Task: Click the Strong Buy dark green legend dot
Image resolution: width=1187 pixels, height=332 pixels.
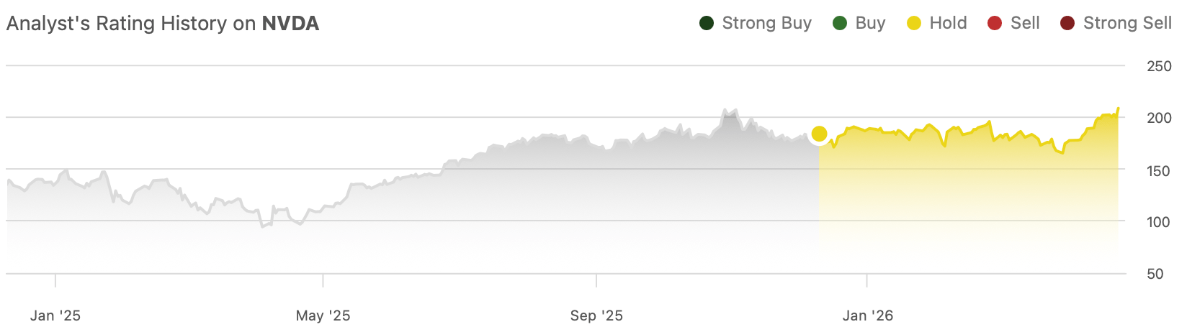Action: pos(707,24)
